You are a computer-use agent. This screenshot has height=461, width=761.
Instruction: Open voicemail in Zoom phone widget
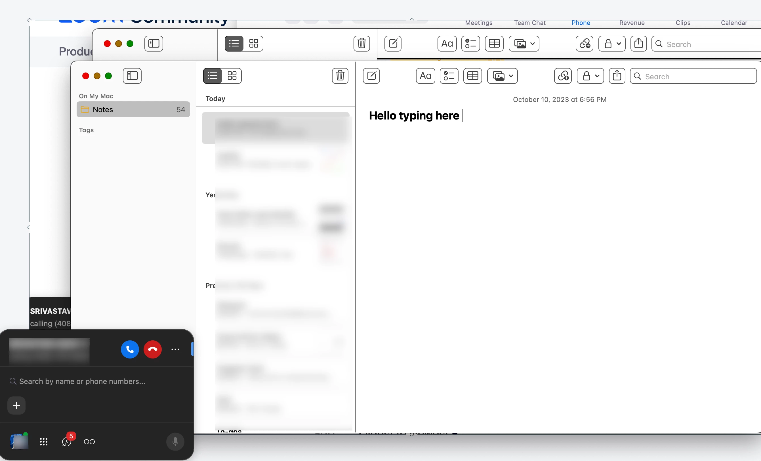pos(89,442)
